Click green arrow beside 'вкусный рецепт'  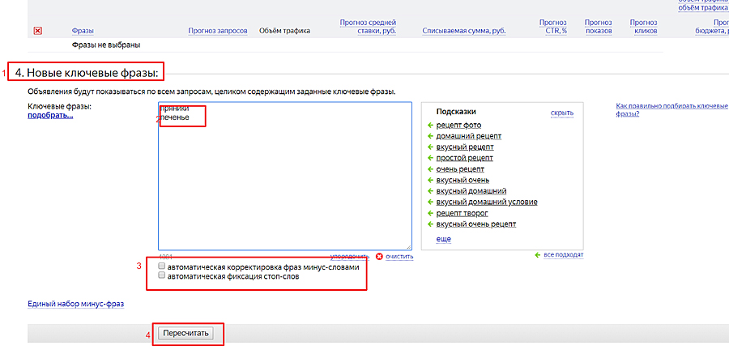click(430, 147)
